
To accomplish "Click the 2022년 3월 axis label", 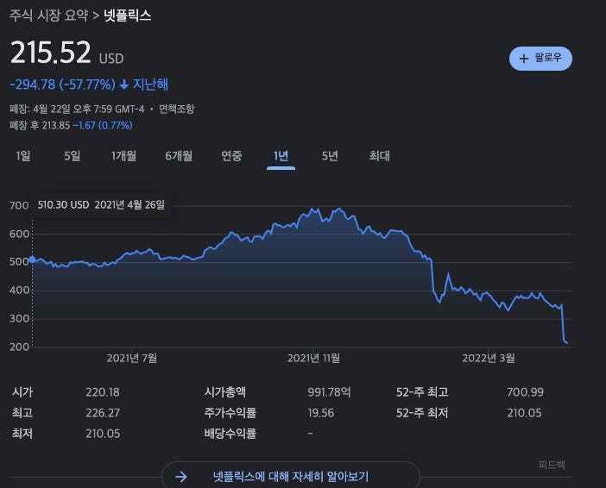I will tap(489, 359).
